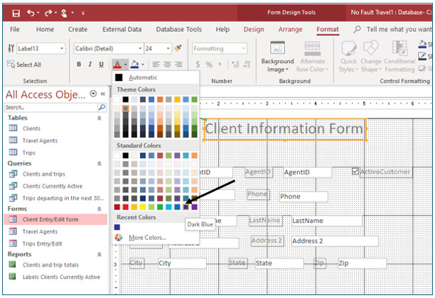Collapse the navigation pane with chevron
The image size is (435, 298).
pyautogui.click(x=102, y=94)
